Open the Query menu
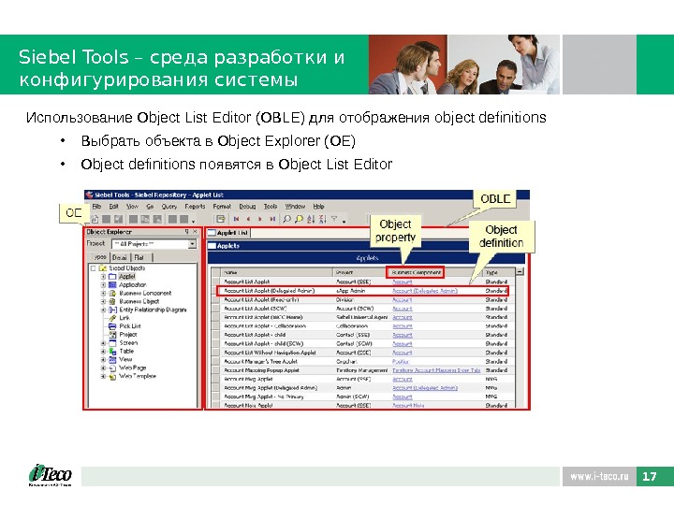Screen dimensions: 674x505 pos(168,206)
